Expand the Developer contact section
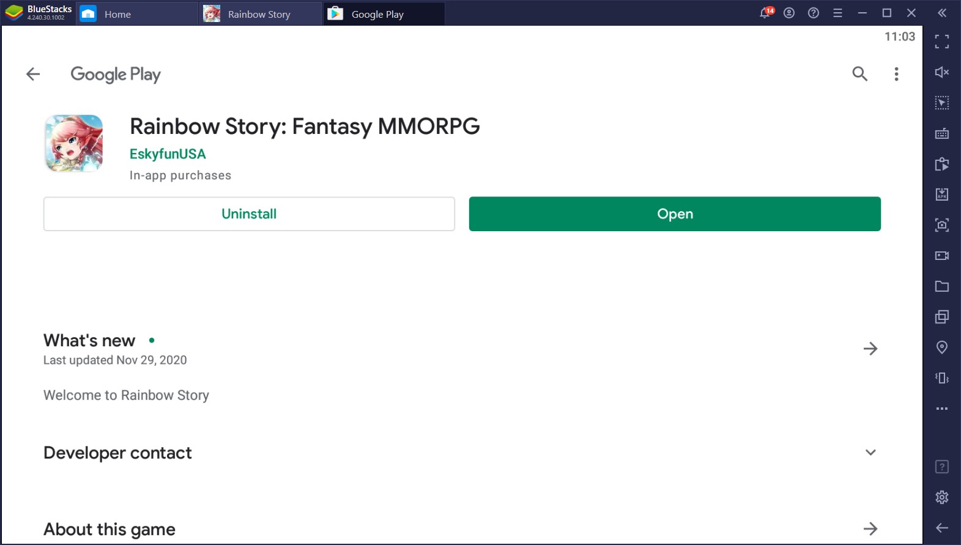 tap(870, 453)
